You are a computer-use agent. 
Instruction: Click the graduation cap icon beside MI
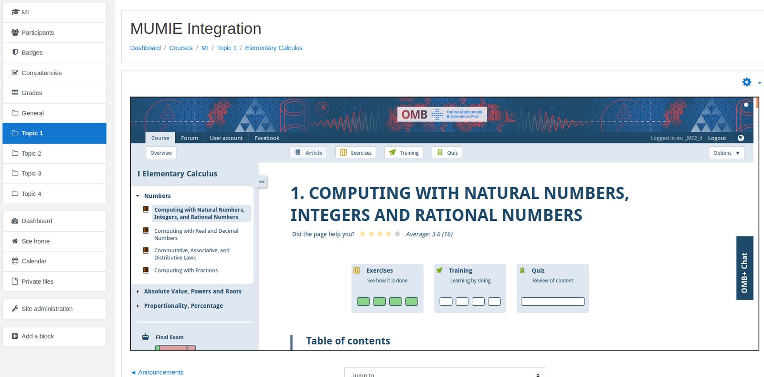pos(15,12)
